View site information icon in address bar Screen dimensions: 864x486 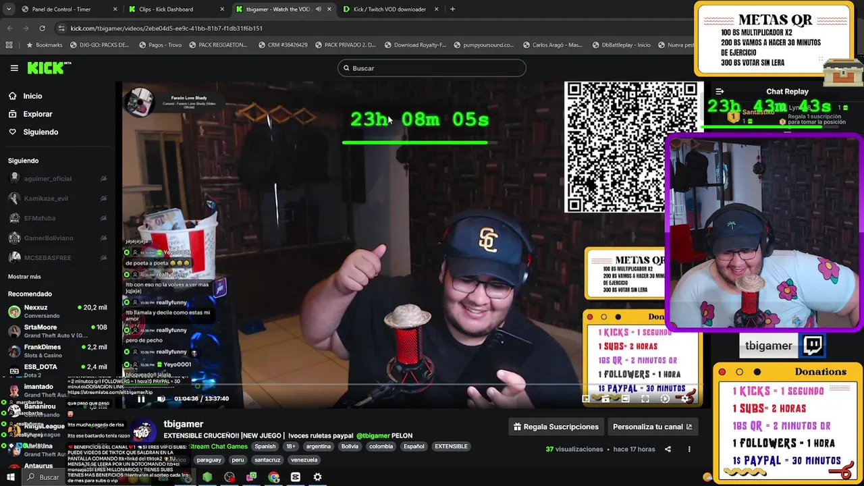pyautogui.click(x=62, y=28)
